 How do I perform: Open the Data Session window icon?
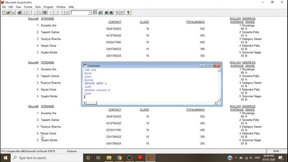coord(100,13)
